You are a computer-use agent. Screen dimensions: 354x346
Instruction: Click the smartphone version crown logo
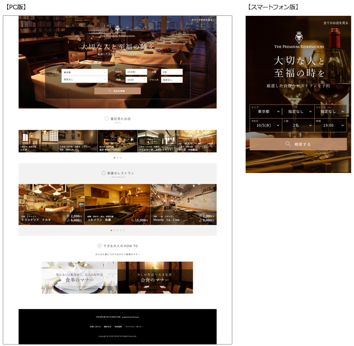(299, 37)
